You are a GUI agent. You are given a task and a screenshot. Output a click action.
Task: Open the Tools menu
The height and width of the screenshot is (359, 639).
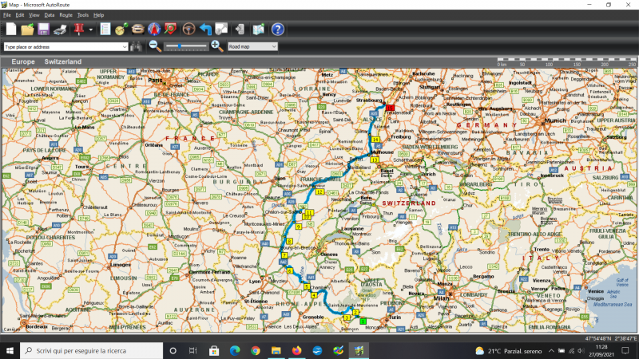pos(82,15)
